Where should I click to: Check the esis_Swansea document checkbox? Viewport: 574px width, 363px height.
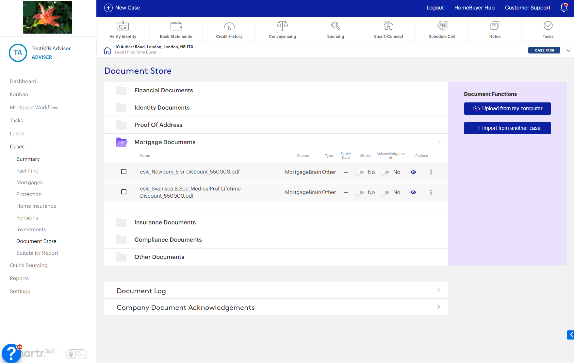coord(124,192)
